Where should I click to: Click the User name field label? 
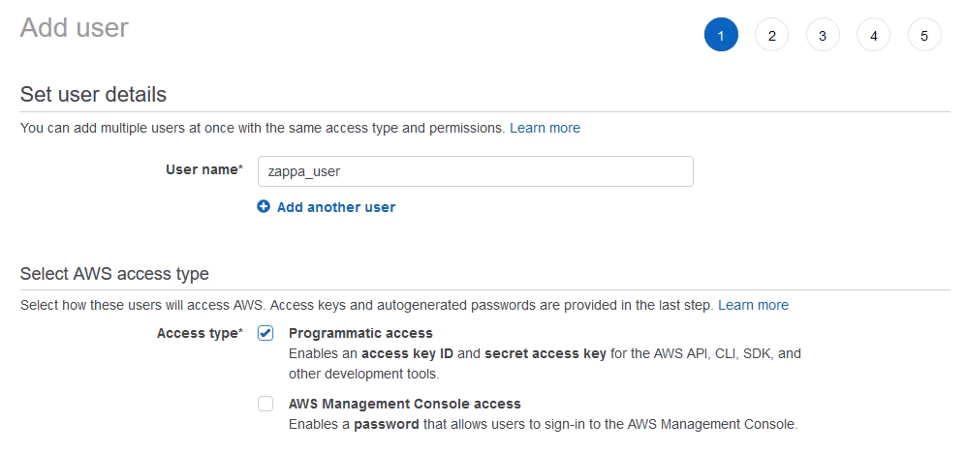click(203, 170)
